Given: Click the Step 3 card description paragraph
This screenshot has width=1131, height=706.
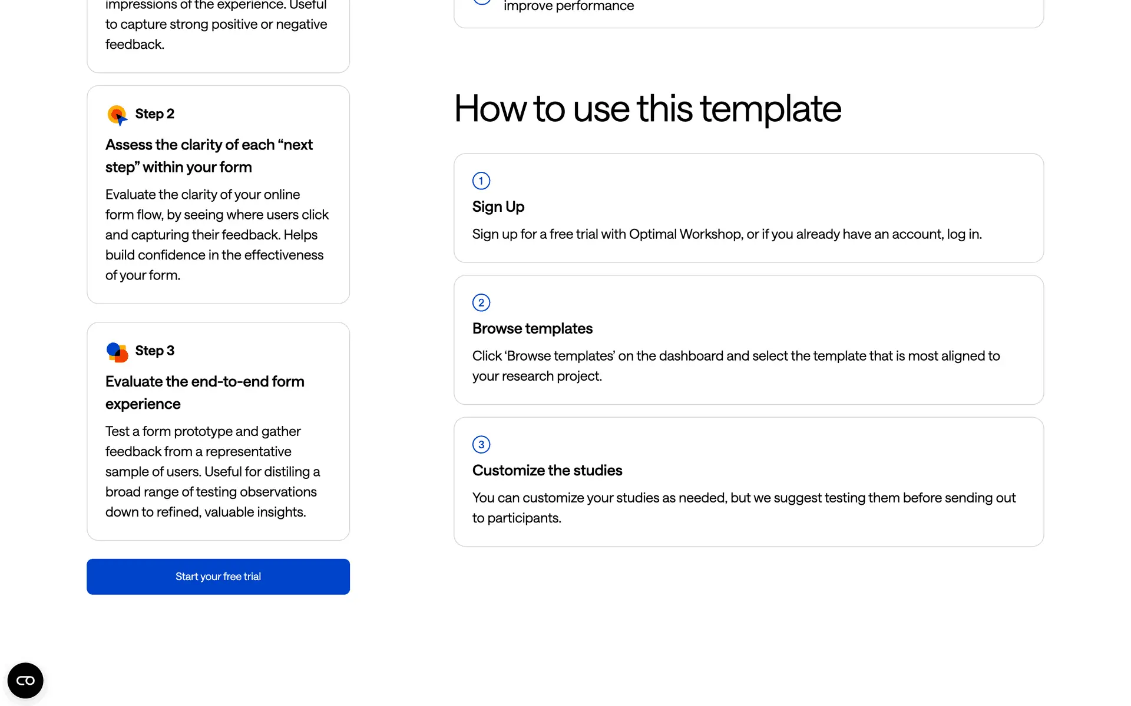Looking at the screenshot, I should 213,472.
